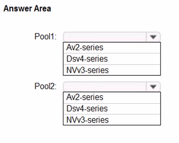Select Dsv4-series for Pool2
This screenshot has width=179, height=143.
click(112, 109)
